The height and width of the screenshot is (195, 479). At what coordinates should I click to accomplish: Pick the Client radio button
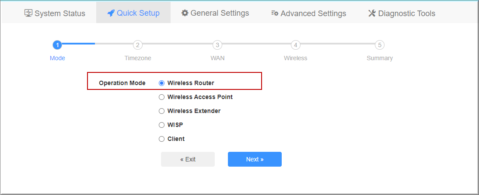161,139
